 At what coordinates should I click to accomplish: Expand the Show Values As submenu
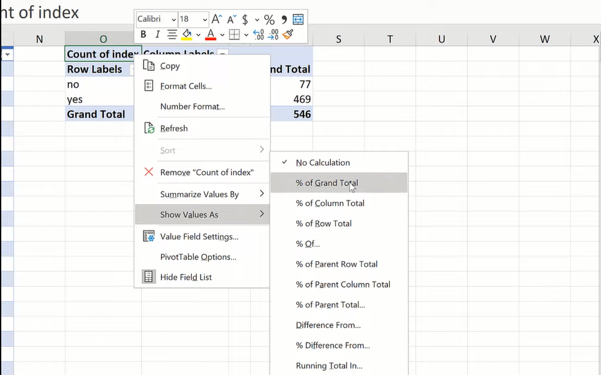click(x=202, y=215)
